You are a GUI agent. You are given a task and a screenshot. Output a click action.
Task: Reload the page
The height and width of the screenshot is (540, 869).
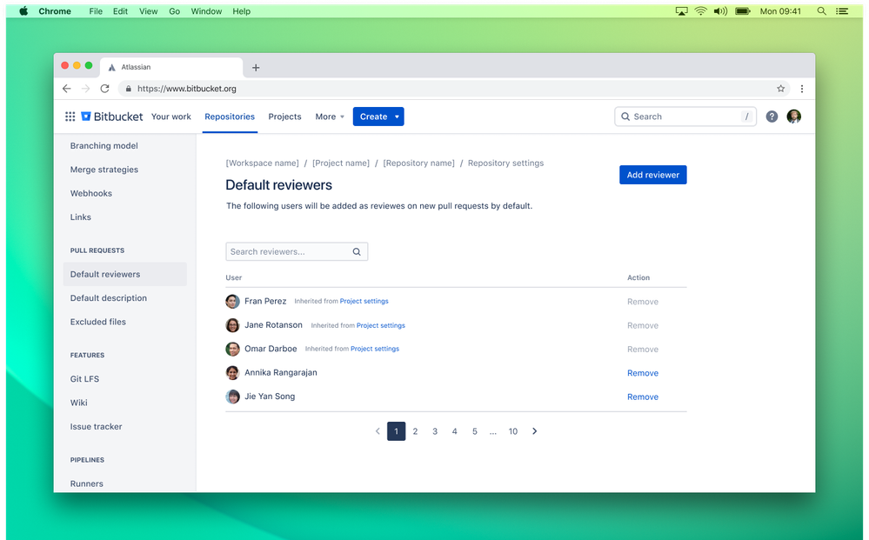[x=104, y=89]
